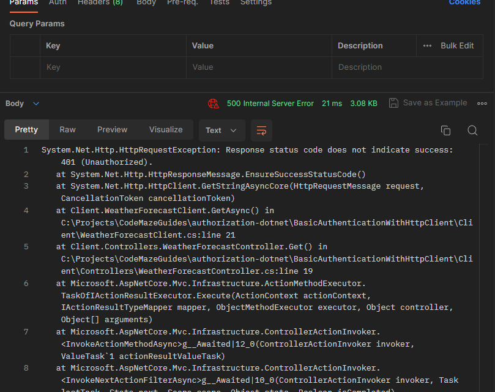Click the Cookies link
The width and height of the screenshot is (495, 392).
point(464,2)
